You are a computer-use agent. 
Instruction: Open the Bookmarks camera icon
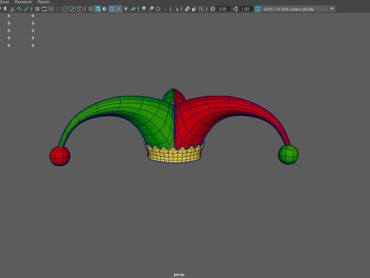click(5, 9)
